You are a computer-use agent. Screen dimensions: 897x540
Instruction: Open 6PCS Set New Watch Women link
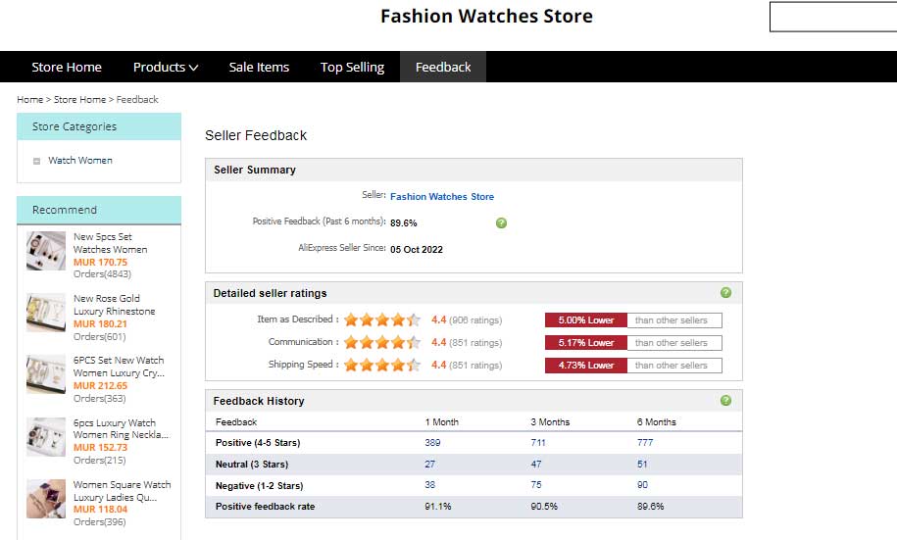pyautogui.click(x=119, y=367)
